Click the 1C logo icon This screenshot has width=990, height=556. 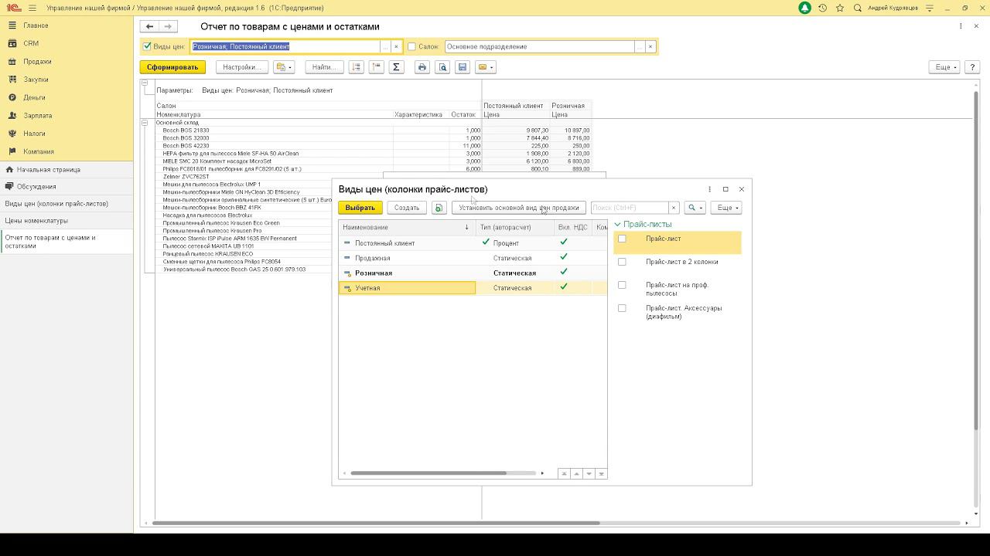click(x=12, y=8)
